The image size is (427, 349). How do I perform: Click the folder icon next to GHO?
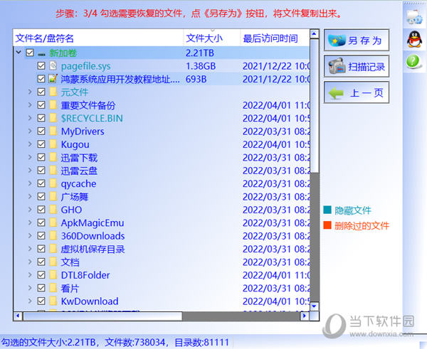point(53,210)
